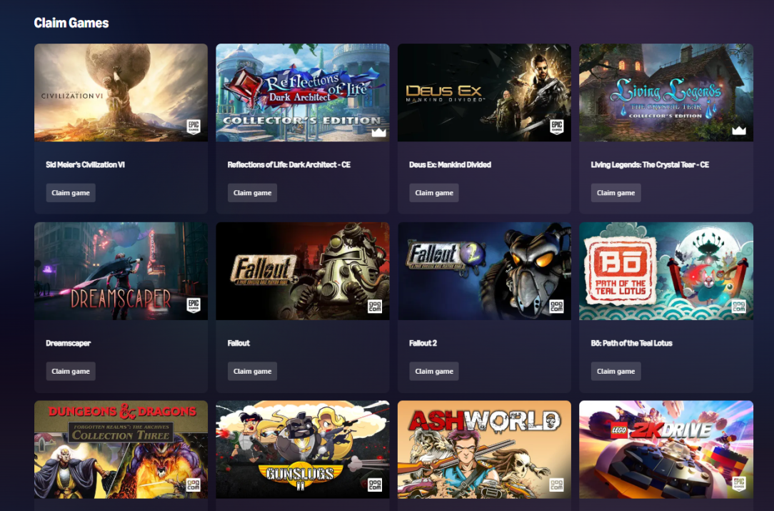Claim the Dreamscaper game
This screenshot has height=511, width=774.
pyautogui.click(x=71, y=371)
